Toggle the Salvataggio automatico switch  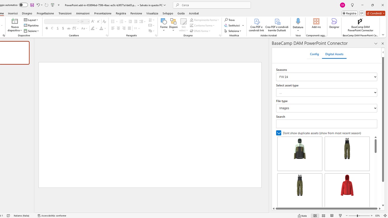click(23, 5)
